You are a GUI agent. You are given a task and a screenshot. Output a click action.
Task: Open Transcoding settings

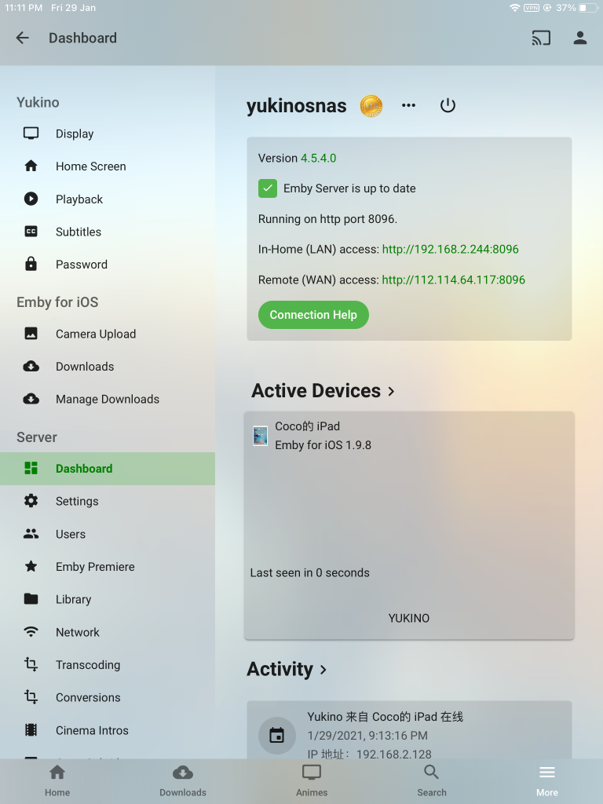[108, 665]
